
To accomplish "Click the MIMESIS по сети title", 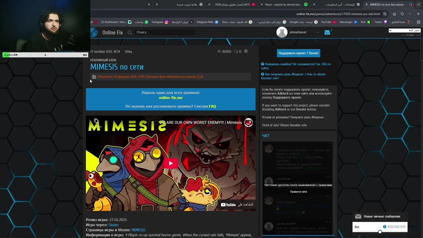I will coord(117,67).
